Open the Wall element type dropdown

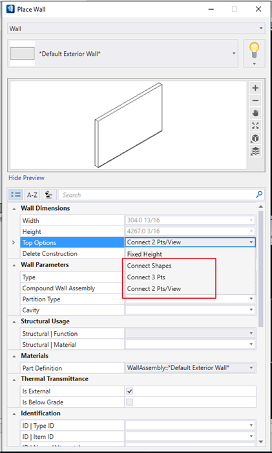(x=136, y=29)
